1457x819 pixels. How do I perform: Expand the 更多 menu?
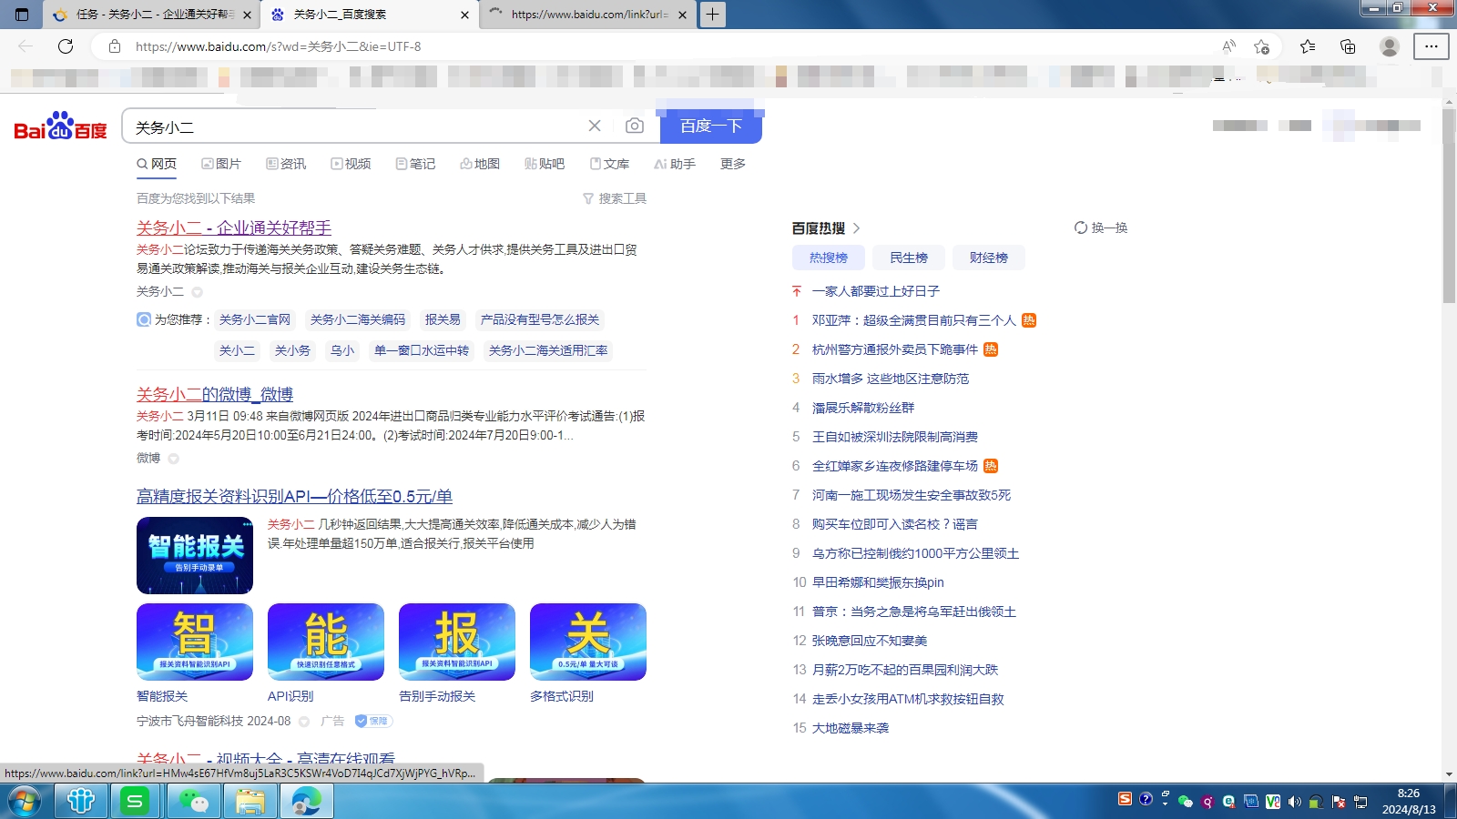coord(733,164)
